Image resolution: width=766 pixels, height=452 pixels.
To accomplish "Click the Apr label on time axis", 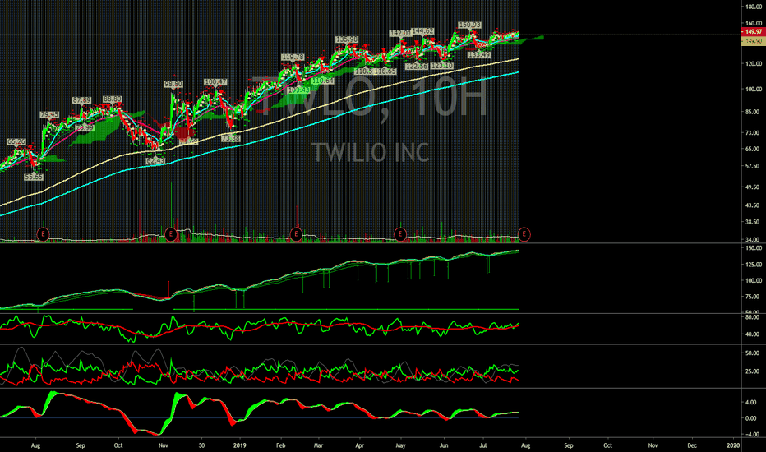I will pyautogui.click(x=359, y=445).
